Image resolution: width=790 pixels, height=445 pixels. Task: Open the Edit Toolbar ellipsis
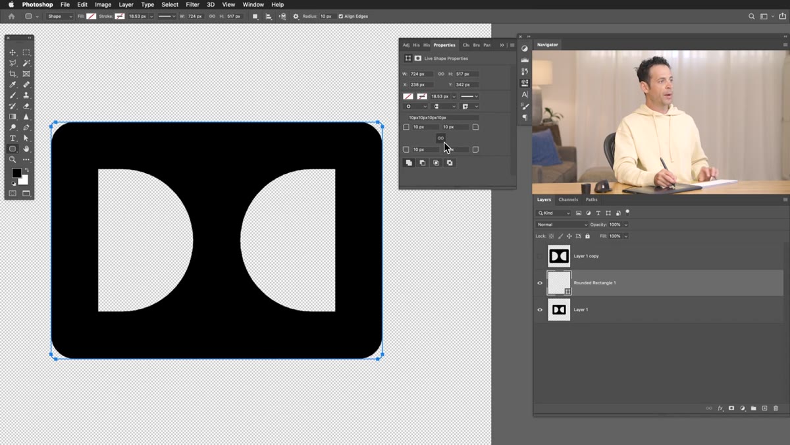coord(26,159)
